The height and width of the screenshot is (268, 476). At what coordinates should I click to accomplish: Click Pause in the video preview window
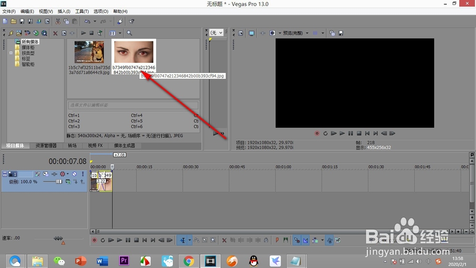351,133
